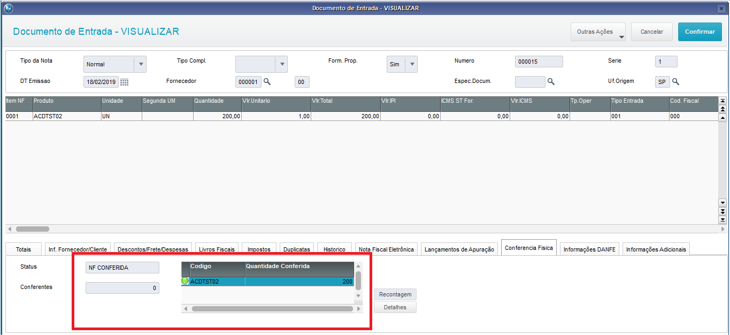Viewport: 730px width, 335px height.
Task: Open the Outras Ações dropdown arrow
Action: (x=621, y=37)
